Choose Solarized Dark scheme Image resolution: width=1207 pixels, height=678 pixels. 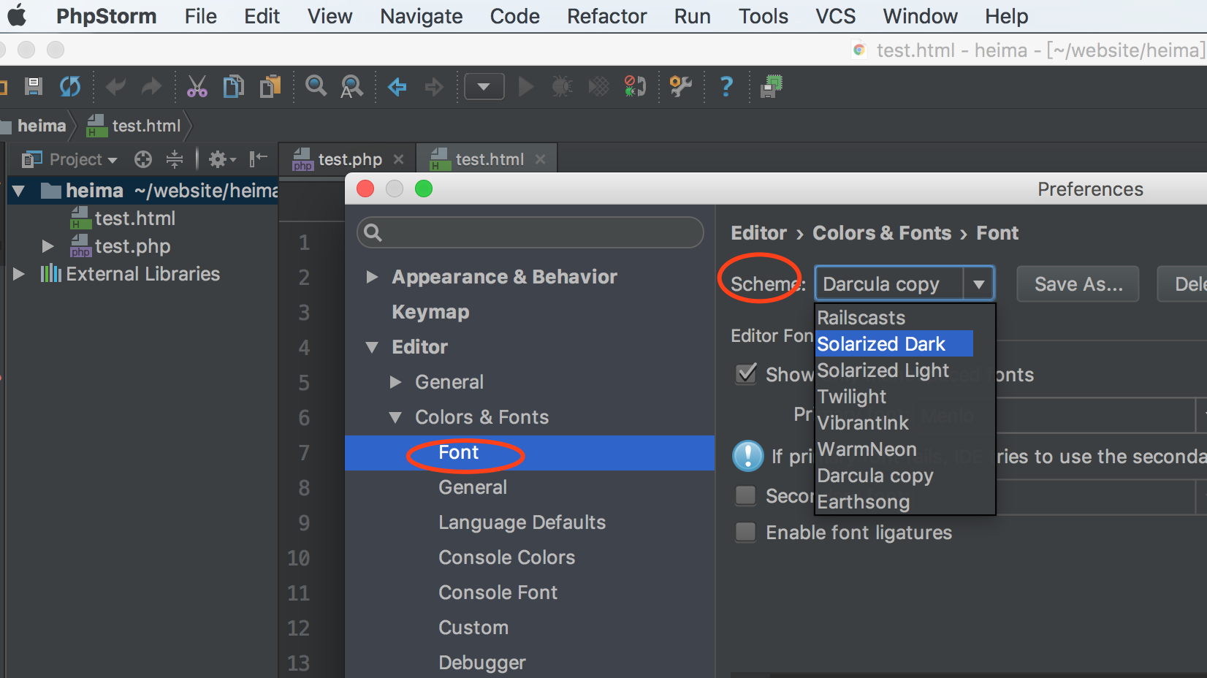(894, 344)
